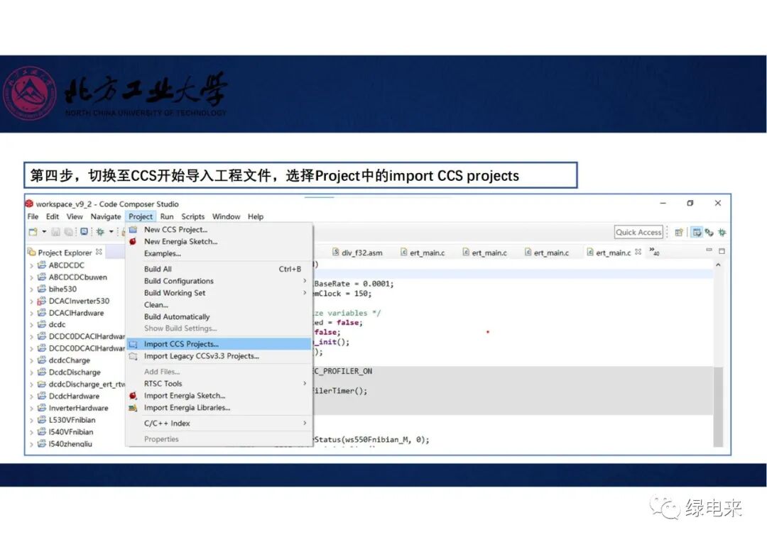Choose Build All from Project menu

coord(219,269)
